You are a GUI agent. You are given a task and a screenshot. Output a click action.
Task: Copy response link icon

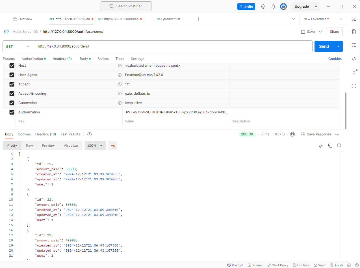tap(321, 146)
